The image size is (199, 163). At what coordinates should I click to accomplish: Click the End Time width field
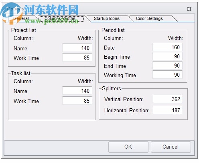point(167,66)
